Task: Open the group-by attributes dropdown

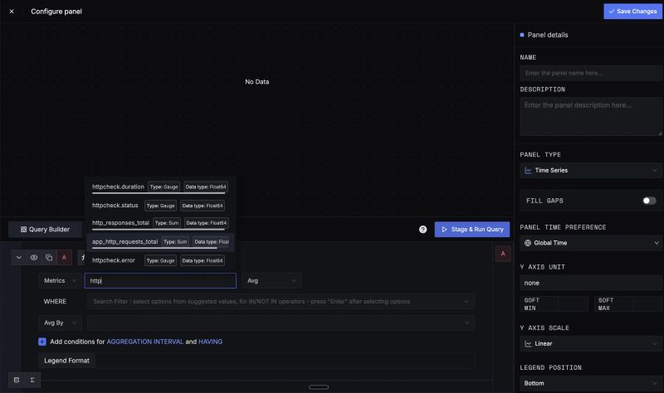Action: (x=281, y=323)
